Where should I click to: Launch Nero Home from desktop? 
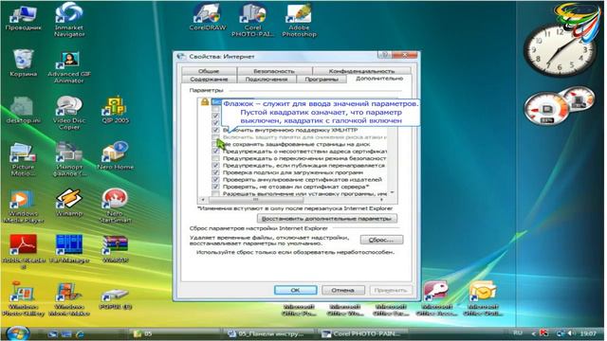pyautogui.click(x=116, y=156)
